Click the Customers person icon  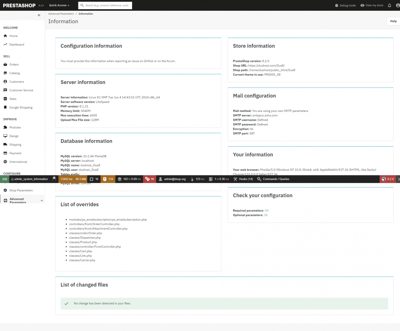tap(5, 82)
